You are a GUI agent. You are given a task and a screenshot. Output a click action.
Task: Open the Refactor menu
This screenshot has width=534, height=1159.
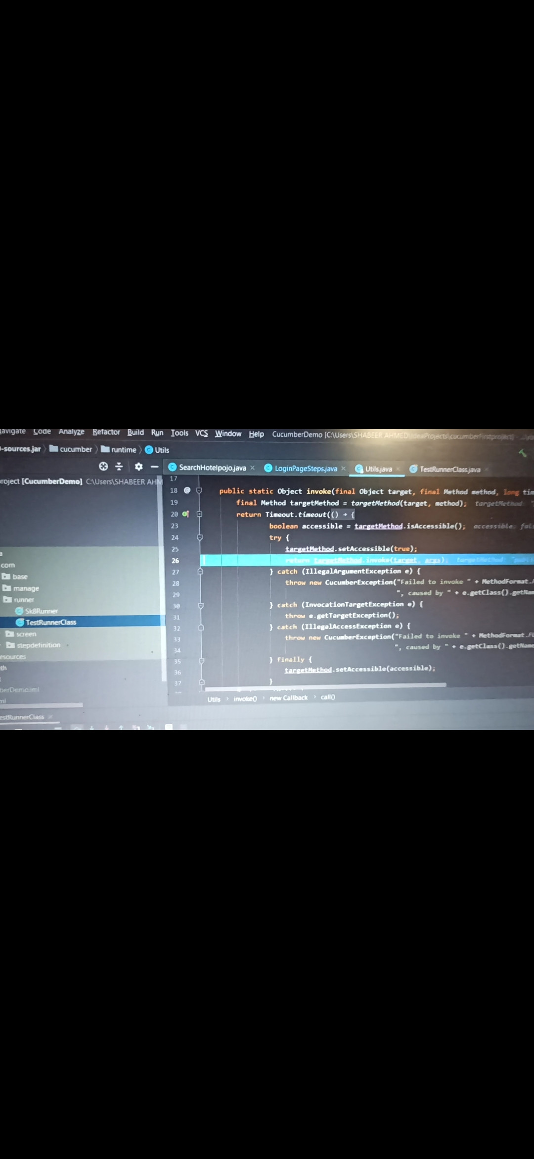106,432
